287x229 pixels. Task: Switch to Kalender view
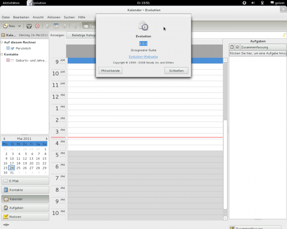point(25,199)
